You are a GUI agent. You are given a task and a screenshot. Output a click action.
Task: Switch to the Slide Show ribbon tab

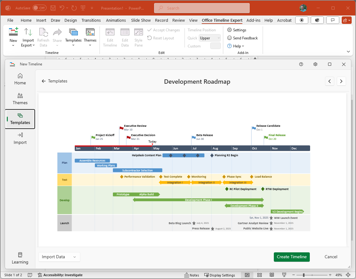click(141, 20)
